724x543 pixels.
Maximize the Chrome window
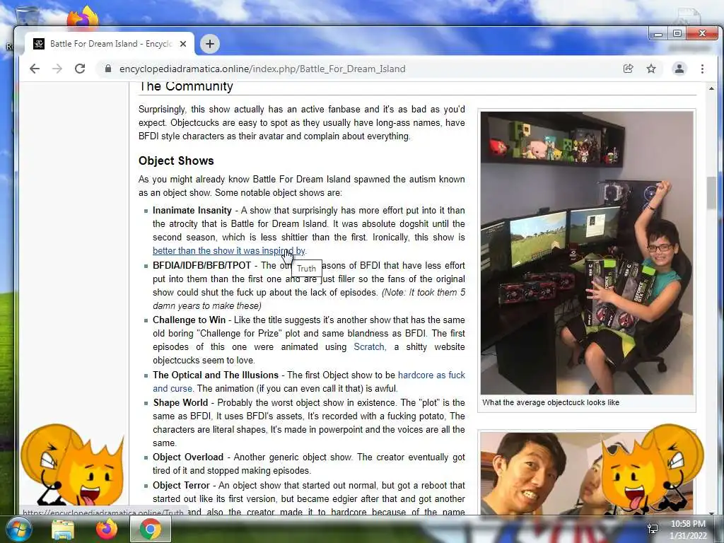(x=677, y=34)
